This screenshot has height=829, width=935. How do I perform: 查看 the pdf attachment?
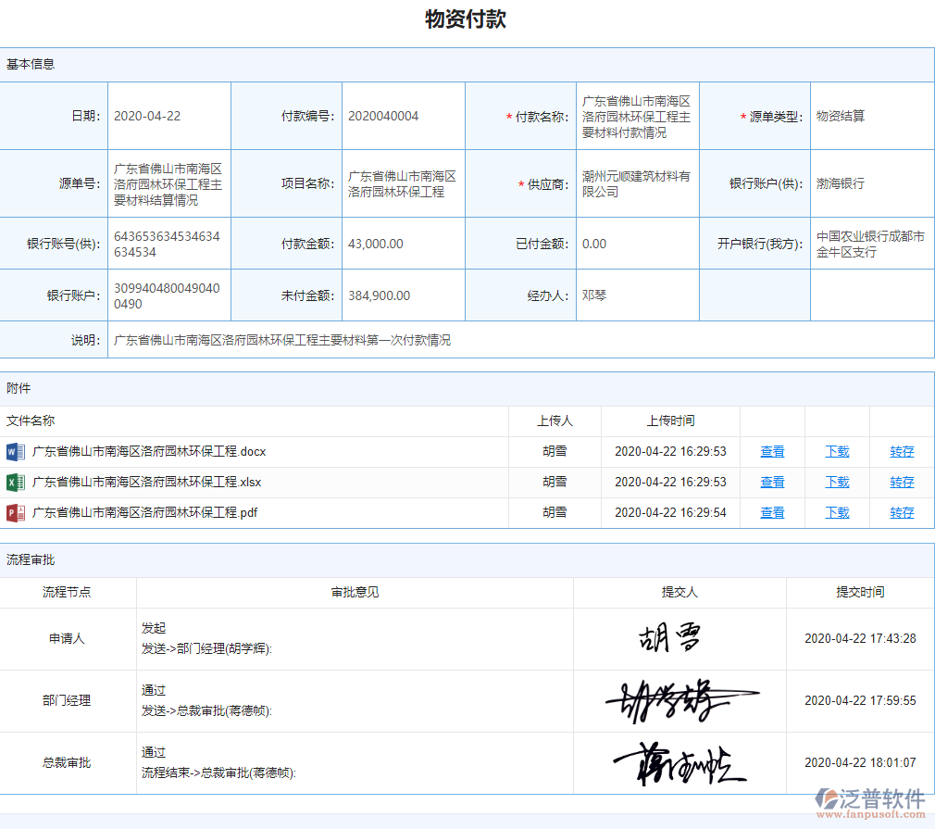point(772,512)
